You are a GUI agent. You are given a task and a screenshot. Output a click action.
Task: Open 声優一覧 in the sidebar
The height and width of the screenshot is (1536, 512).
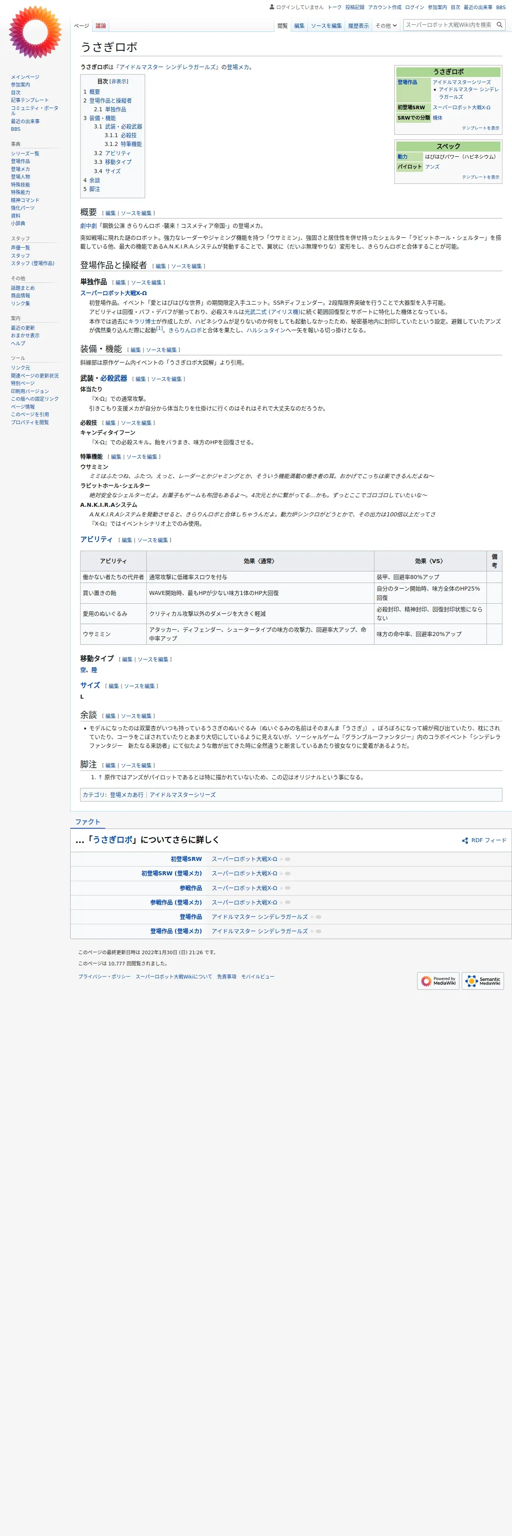[20, 248]
